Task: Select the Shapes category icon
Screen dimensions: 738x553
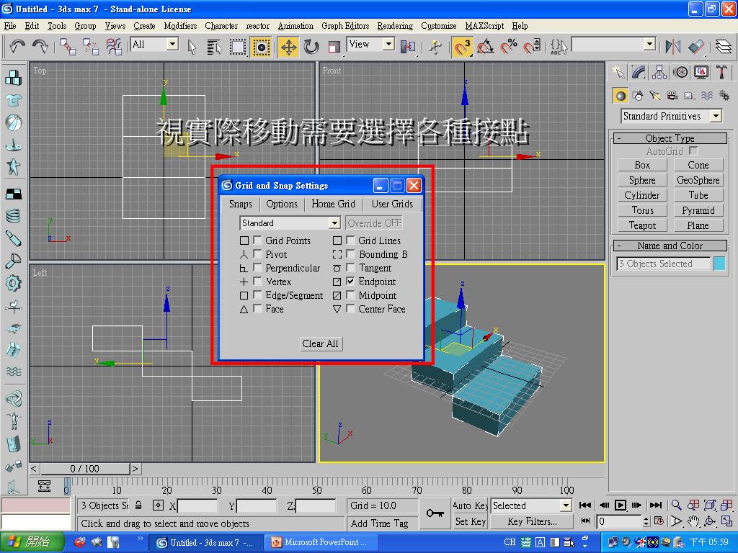Action: pos(639,96)
